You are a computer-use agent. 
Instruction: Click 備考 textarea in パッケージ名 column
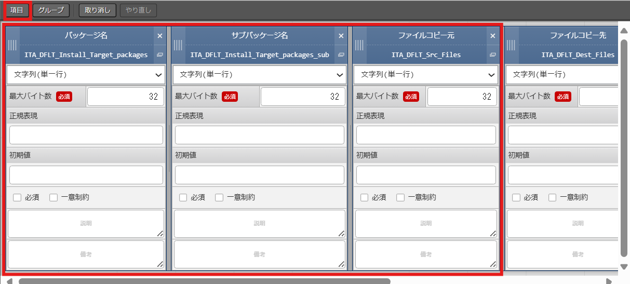click(86, 254)
